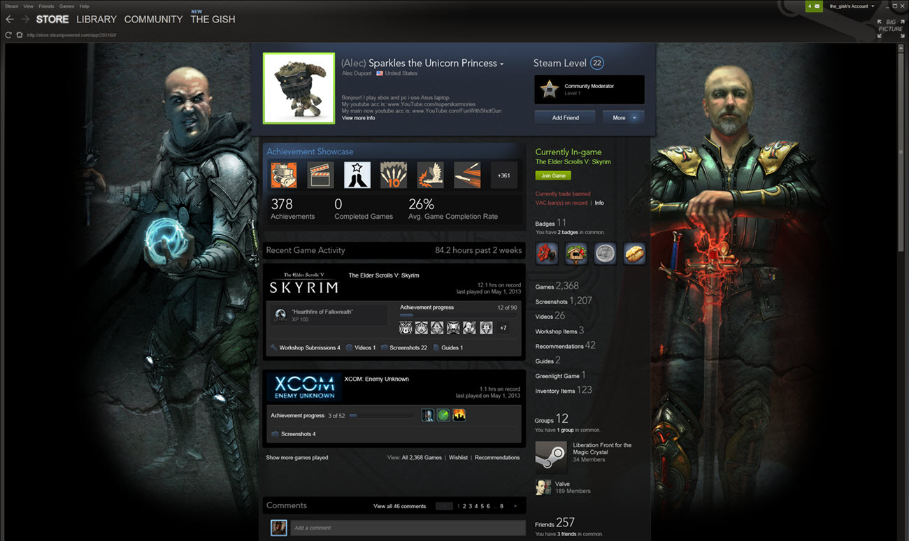The image size is (909, 541).
Task: Expand the the_gish's Account dropdown
Action: (x=852, y=6)
